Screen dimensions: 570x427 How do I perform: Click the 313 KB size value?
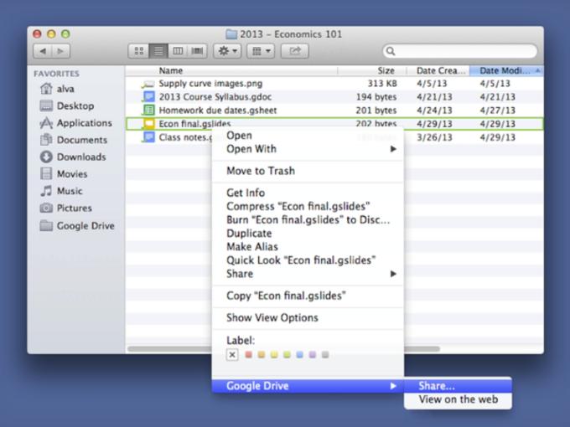pos(382,84)
